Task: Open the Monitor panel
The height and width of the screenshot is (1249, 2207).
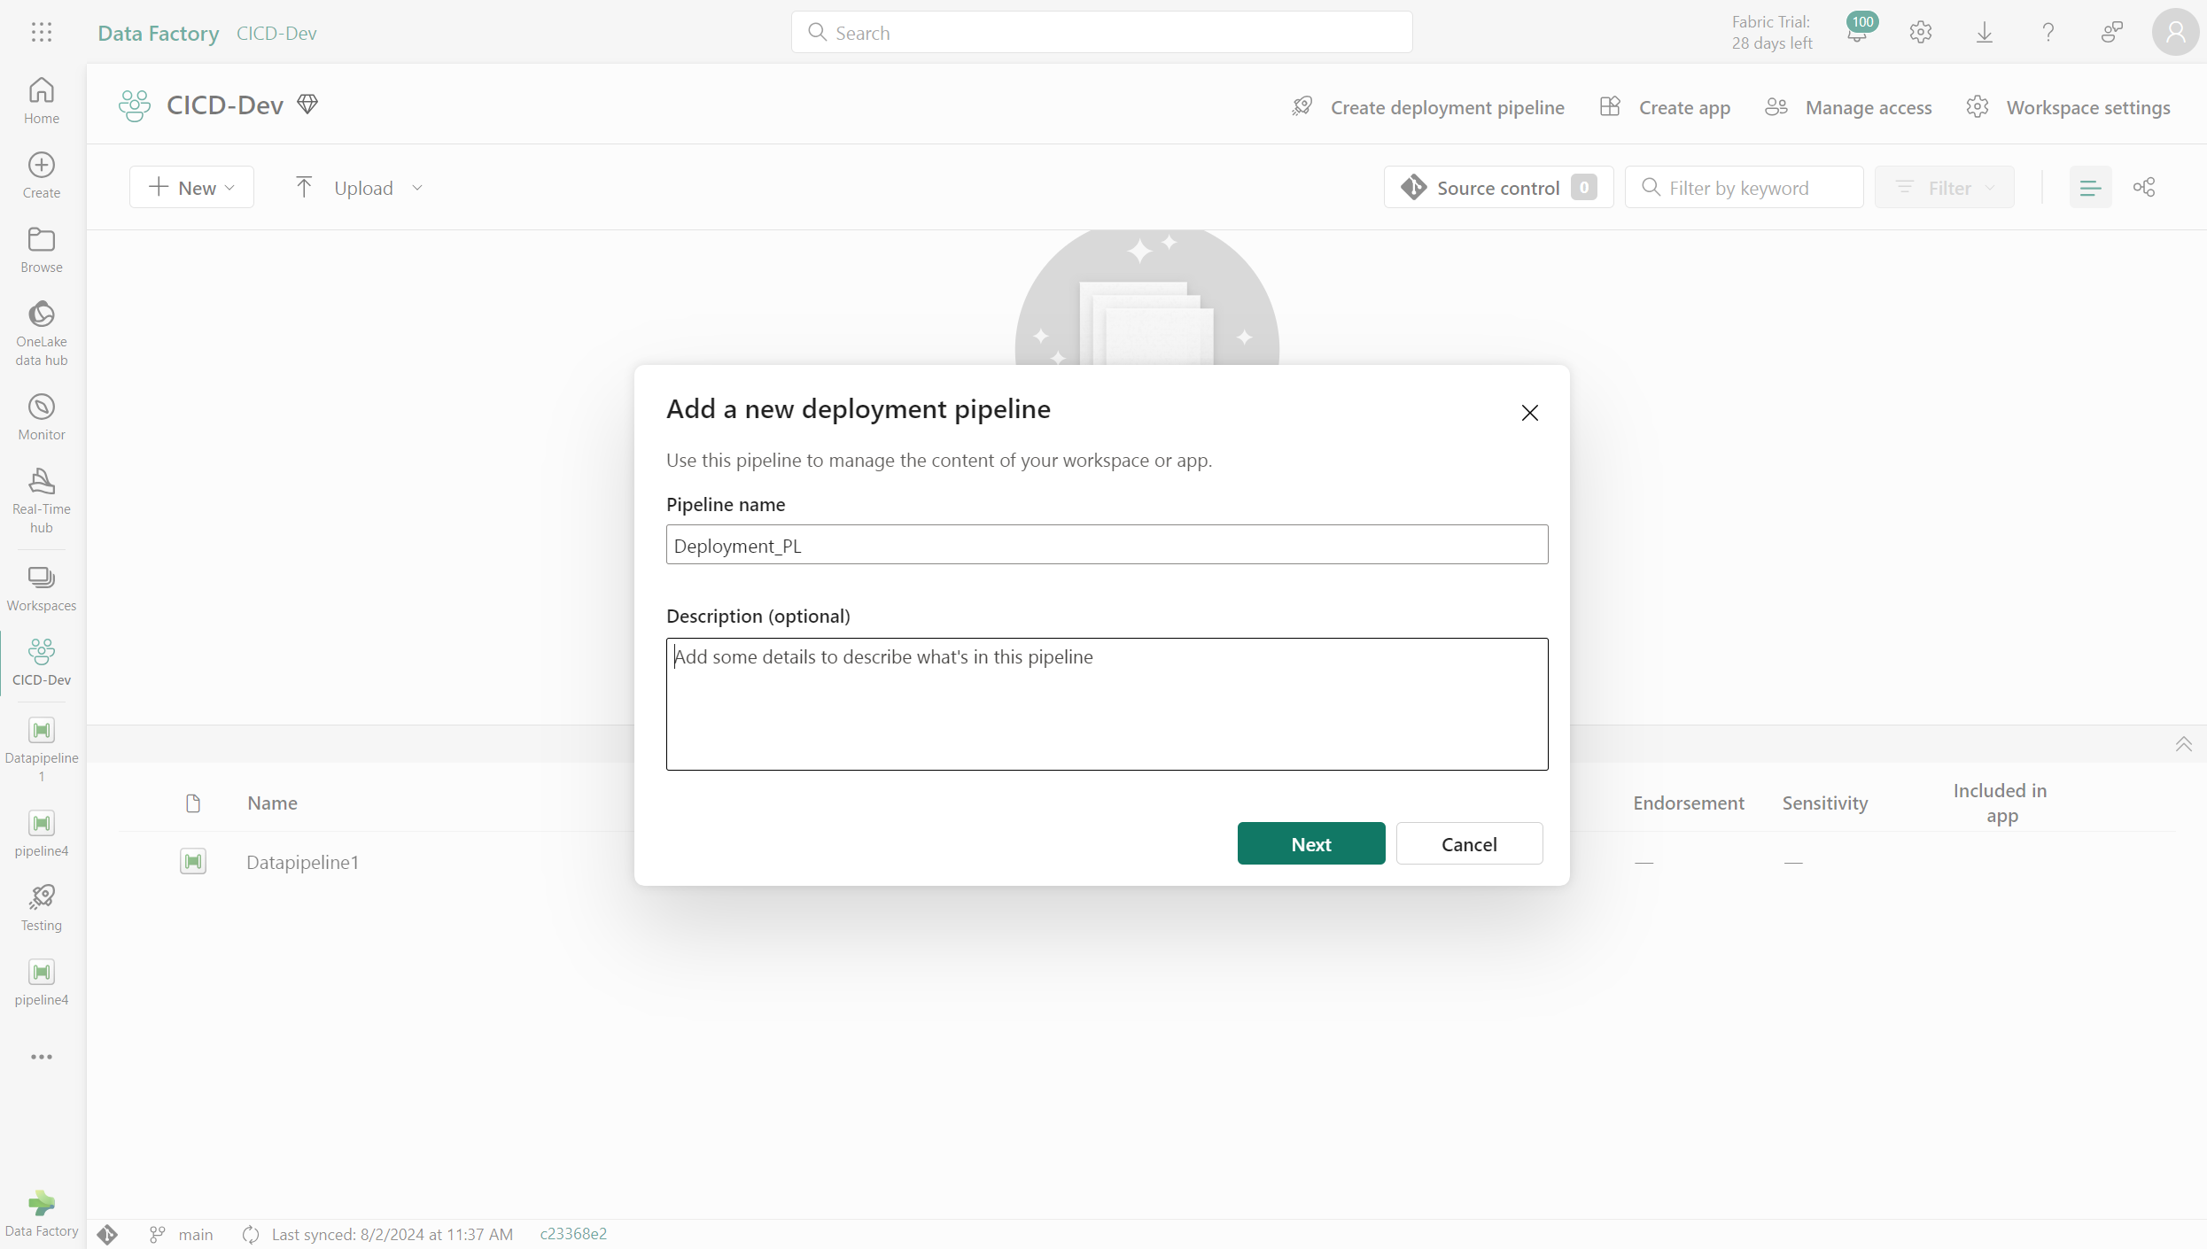Action: click(x=41, y=417)
